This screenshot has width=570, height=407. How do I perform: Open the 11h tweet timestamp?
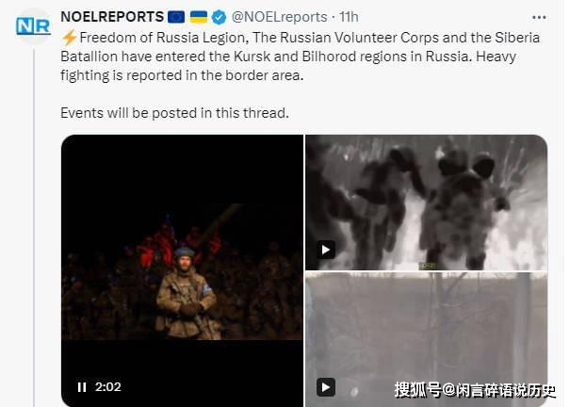pos(349,17)
